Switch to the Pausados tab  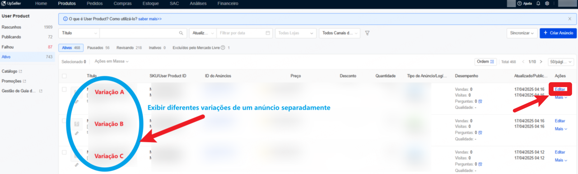pos(98,47)
